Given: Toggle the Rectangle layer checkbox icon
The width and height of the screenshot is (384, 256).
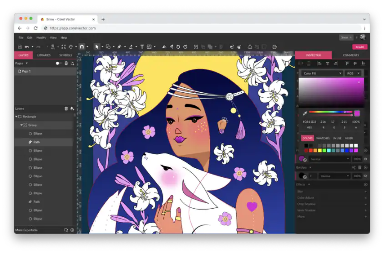Looking at the screenshot, I should click(20, 117).
